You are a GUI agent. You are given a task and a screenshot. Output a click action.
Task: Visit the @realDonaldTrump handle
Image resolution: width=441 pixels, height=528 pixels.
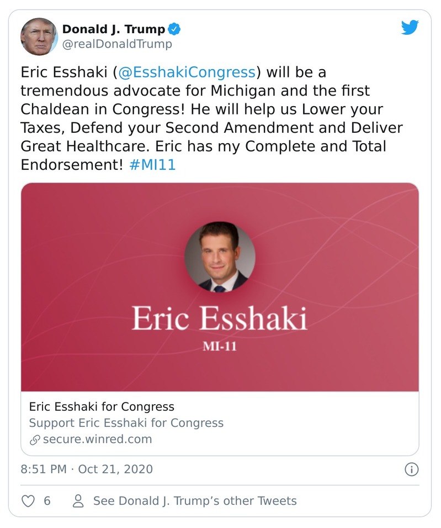pyautogui.click(x=116, y=44)
